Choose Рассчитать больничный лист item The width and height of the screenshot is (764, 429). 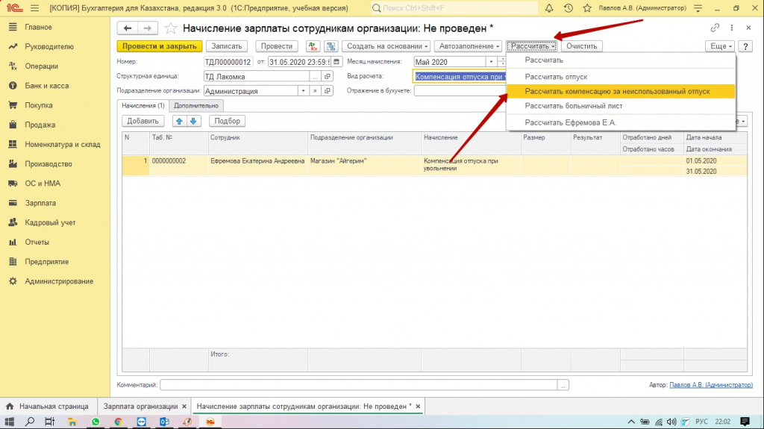tap(621, 106)
